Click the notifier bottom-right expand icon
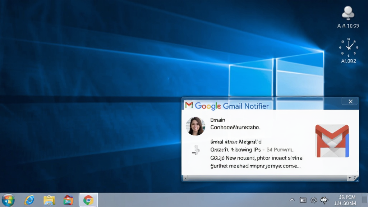Viewport: 368px width, 207px height. 355,178
